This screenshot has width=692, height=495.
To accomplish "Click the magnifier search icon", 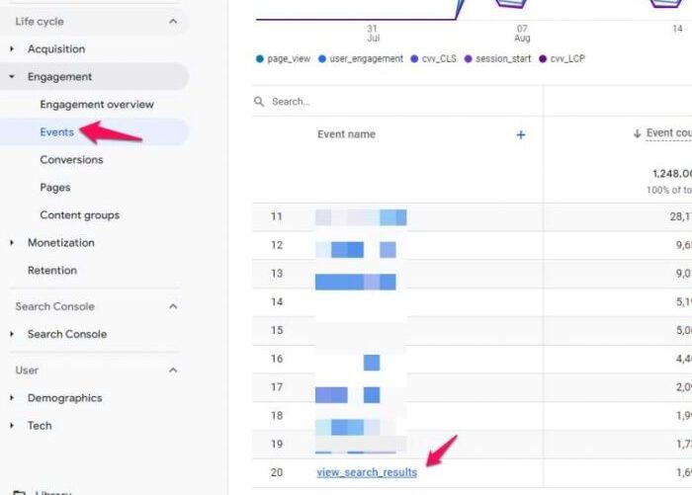I will pyautogui.click(x=259, y=102).
